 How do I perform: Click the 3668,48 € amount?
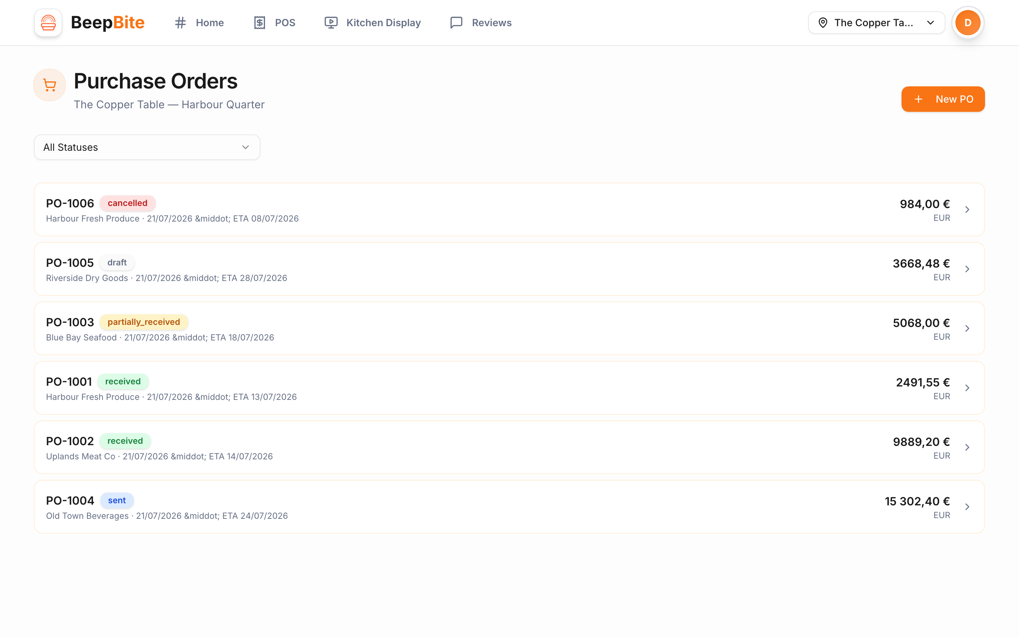click(x=921, y=264)
